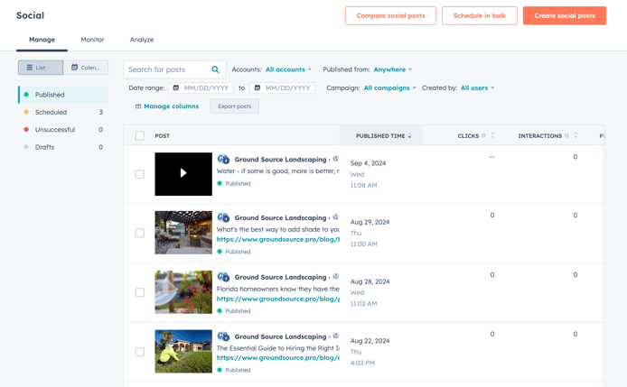
Task: Check the Aug 29, 2024 post checkbox
Action: tap(139, 233)
